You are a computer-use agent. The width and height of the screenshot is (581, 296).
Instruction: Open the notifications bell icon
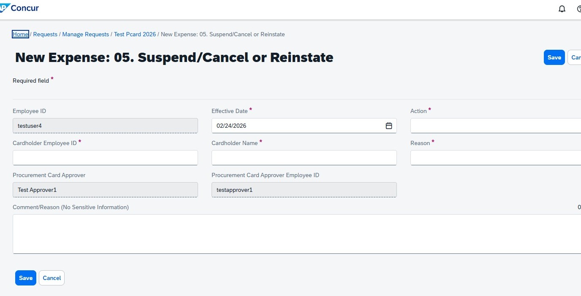pyautogui.click(x=562, y=9)
